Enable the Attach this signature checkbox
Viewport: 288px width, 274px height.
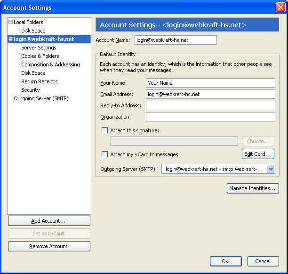[x=104, y=130]
